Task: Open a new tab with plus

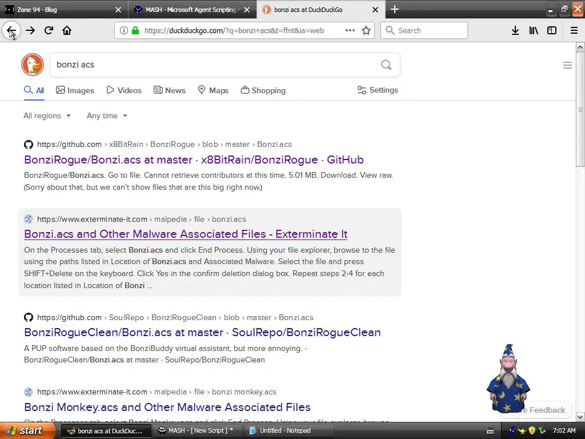Action: pyautogui.click(x=394, y=9)
